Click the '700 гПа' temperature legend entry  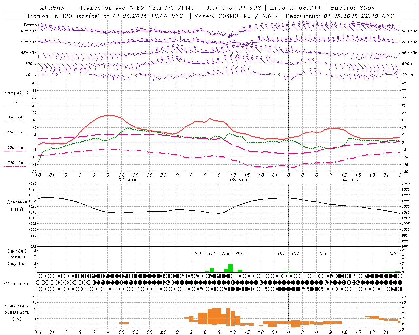(15, 147)
